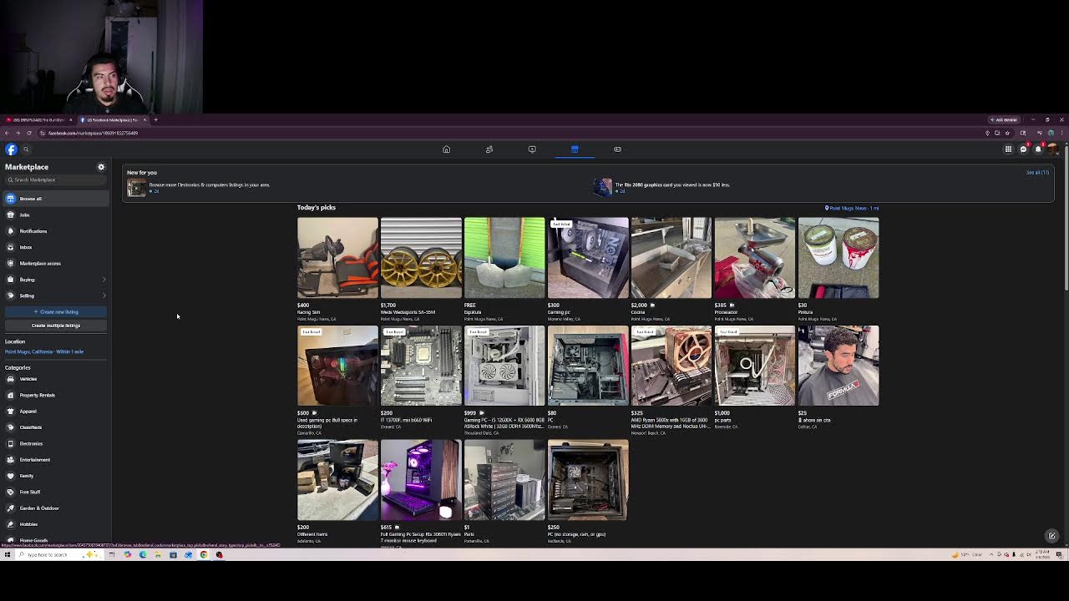Open the Friends icon in top navigation

coord(489,149)
